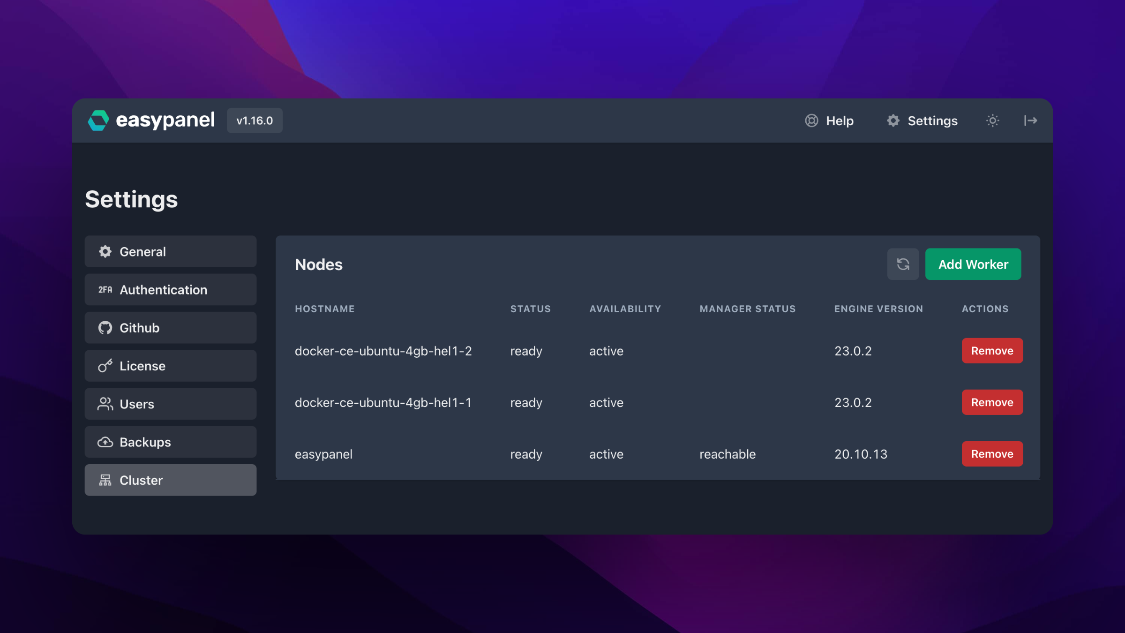Toggle light/dark theme sun icon
This screenshot has height=633, width=1125.
point(992,121)
